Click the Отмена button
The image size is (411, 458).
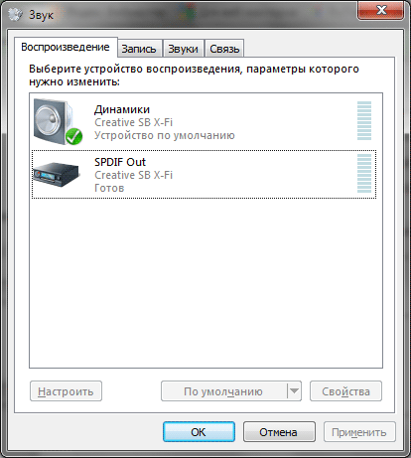[x=279, y=432]
